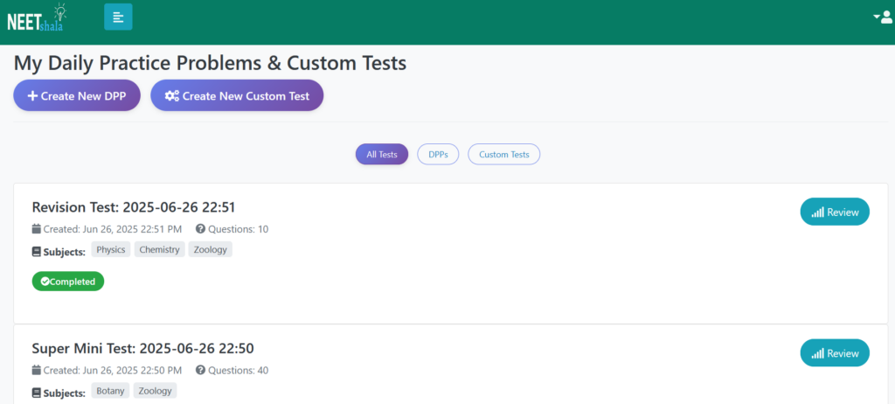This screenshot has width=895, height=404.
Task: Switch to the DPPs filter tab
Action: point(438,154)
